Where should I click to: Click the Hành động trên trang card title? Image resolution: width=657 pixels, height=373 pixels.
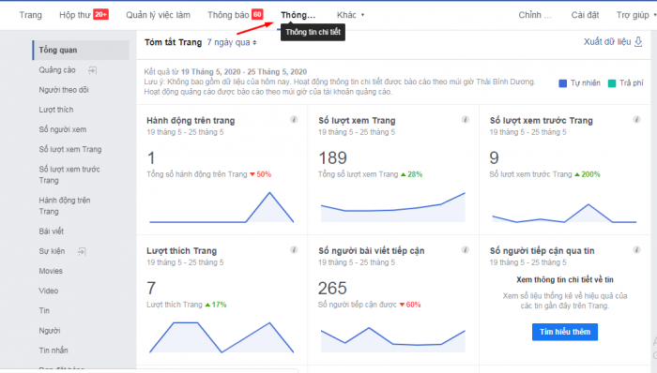191,121
